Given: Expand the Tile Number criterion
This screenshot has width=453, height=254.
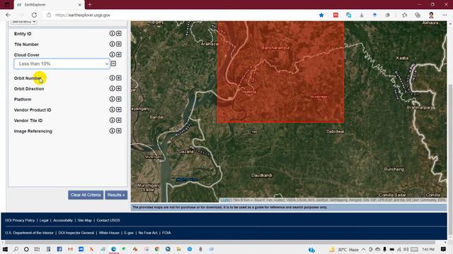Looking at the screenshot, I should (x=119, y=44).
